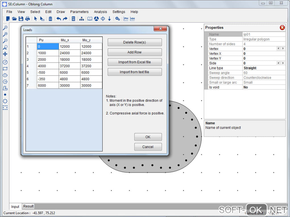Click the save file toolbar icon
This screenshot has width=290, height=217.
[x=21, y=19]
